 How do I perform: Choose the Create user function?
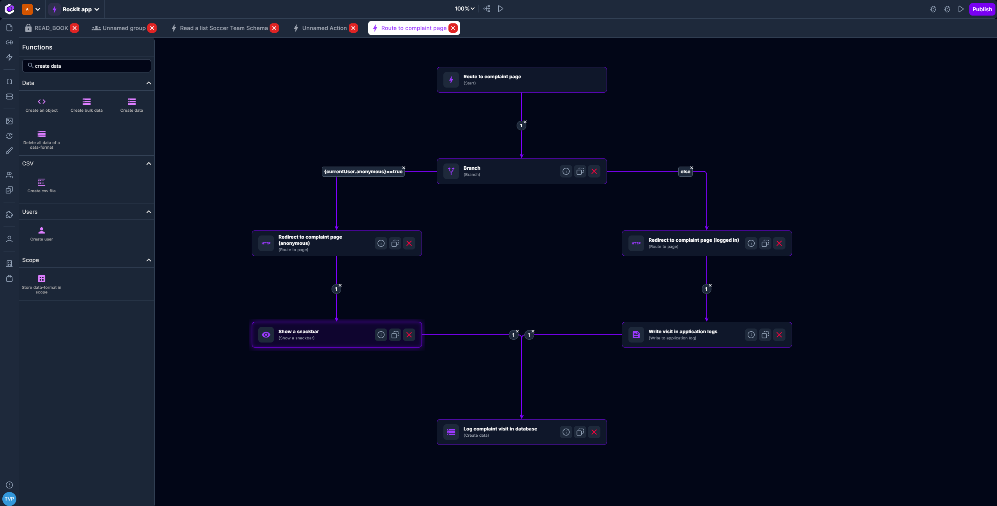[41, 231]
